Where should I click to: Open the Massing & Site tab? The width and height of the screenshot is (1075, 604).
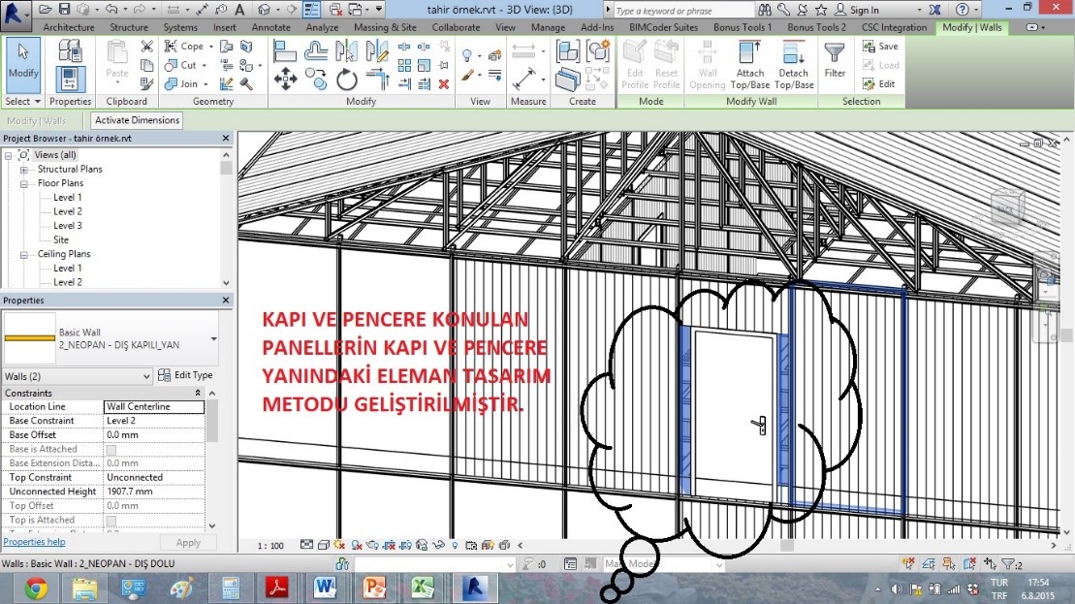coord(388,27)
